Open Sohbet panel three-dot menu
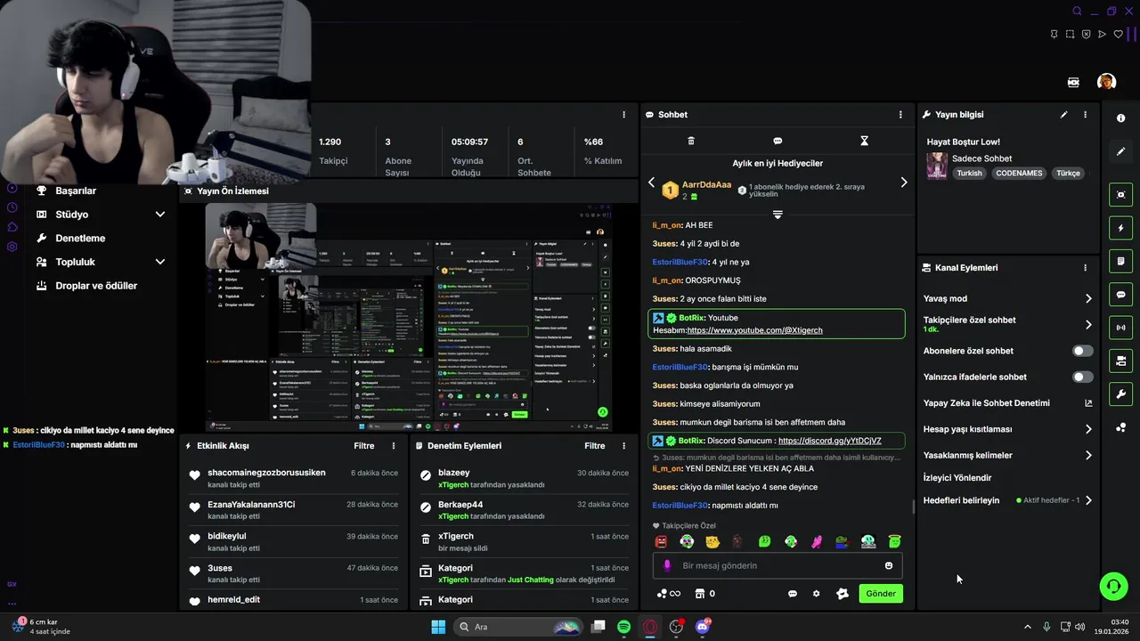The width and height of the screenshot is (1140, 641). coord(900,115)
